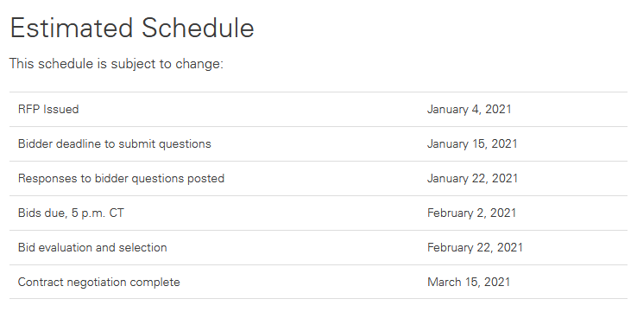Screen dimensions: 637x318
Task: Click the February 22, 2021 date
Action: pyautogui.click(x=475, y=248)
